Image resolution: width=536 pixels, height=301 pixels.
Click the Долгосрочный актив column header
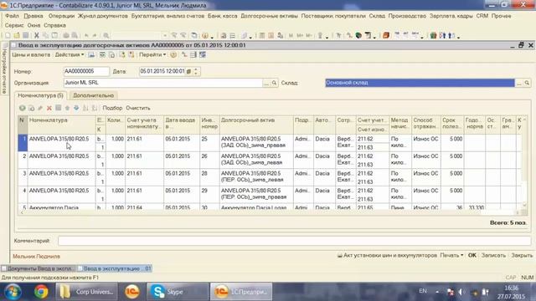[256, 125]
